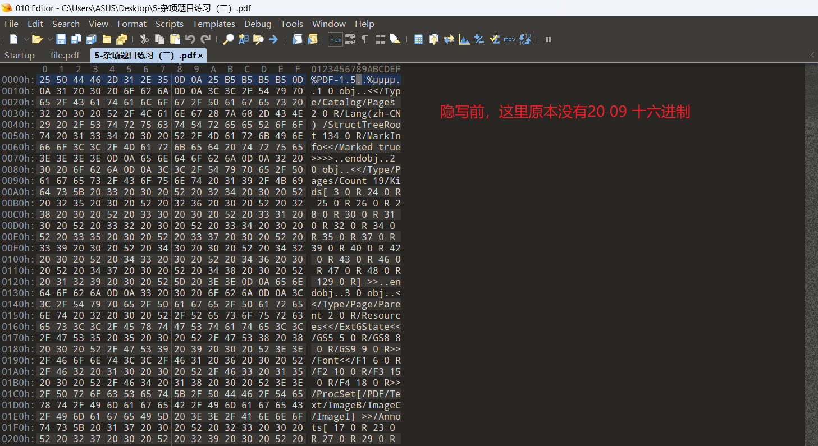Image resolution: width=818 pixels, height=446 pixels.
Task: Toggle Hex edit mode button
Action: point(335,39)
